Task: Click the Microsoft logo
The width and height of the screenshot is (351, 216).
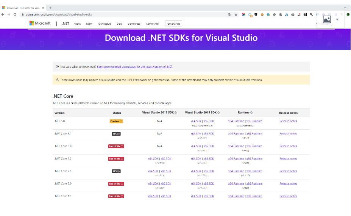Action: click(40, 23)
